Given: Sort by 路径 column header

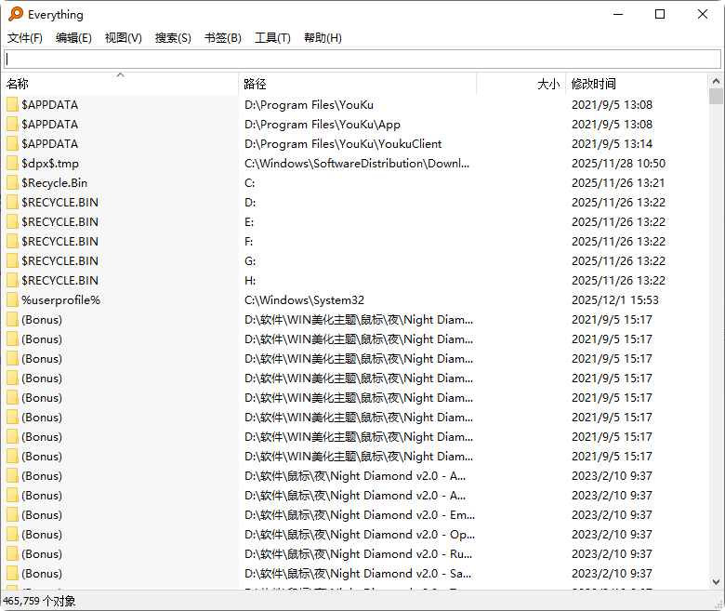Looking at the screenshot, I should [358, 85].
